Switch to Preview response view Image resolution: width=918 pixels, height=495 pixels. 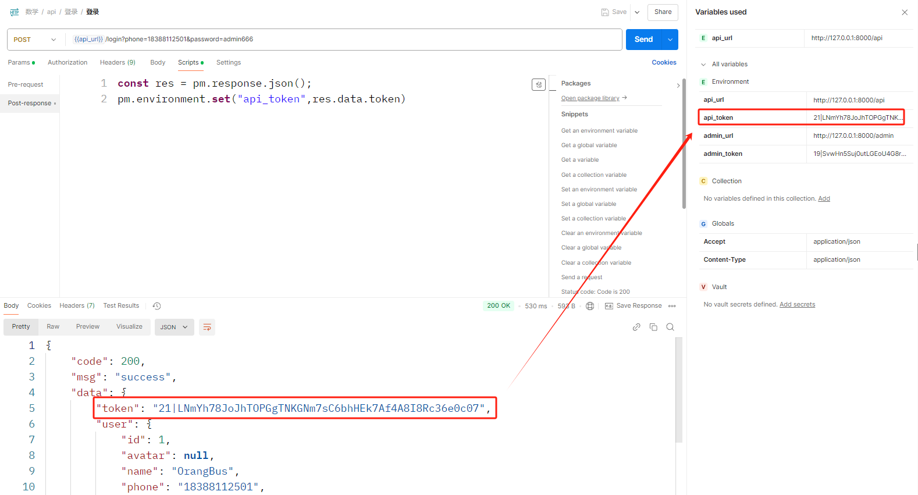(88, 327)
